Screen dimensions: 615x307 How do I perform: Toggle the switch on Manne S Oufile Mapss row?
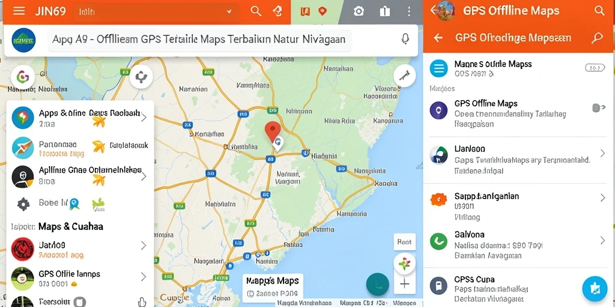(595, 68)
